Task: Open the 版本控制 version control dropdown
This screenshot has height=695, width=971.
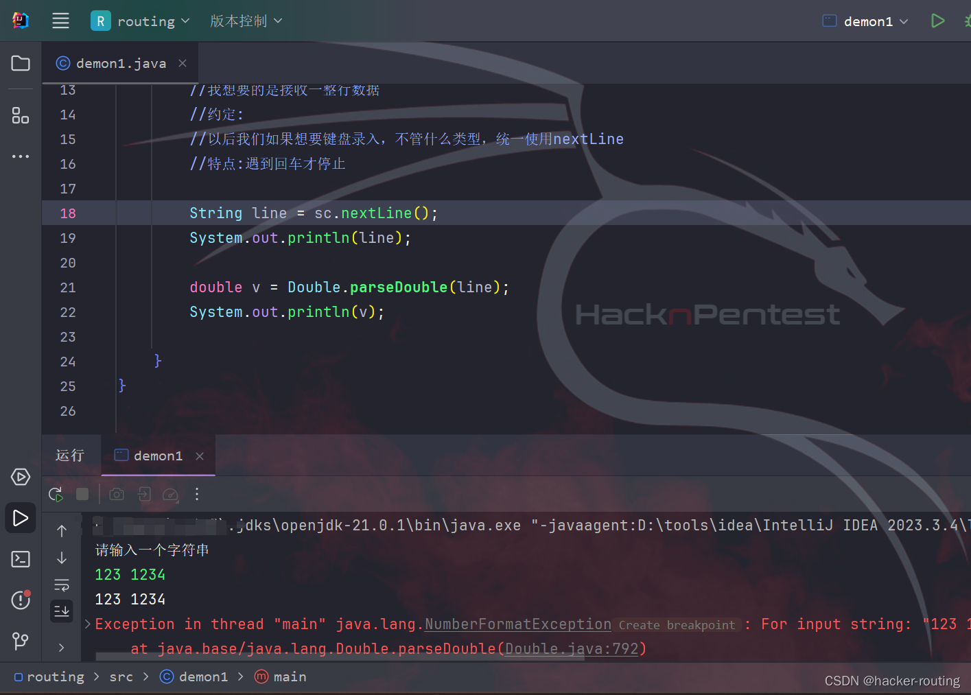Action: pyautogui.click(x=246, y=21)
